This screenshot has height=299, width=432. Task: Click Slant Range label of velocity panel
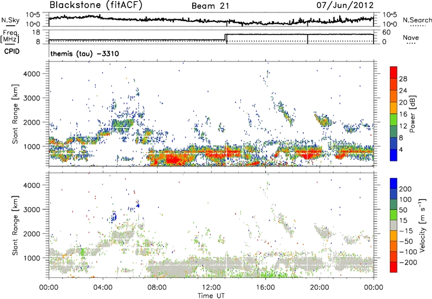(15, 226)
